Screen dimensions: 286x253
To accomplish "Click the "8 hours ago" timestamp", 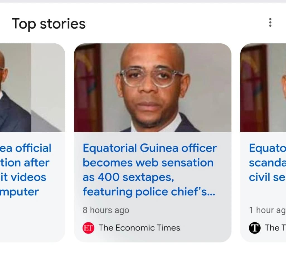I will (106, 210).
